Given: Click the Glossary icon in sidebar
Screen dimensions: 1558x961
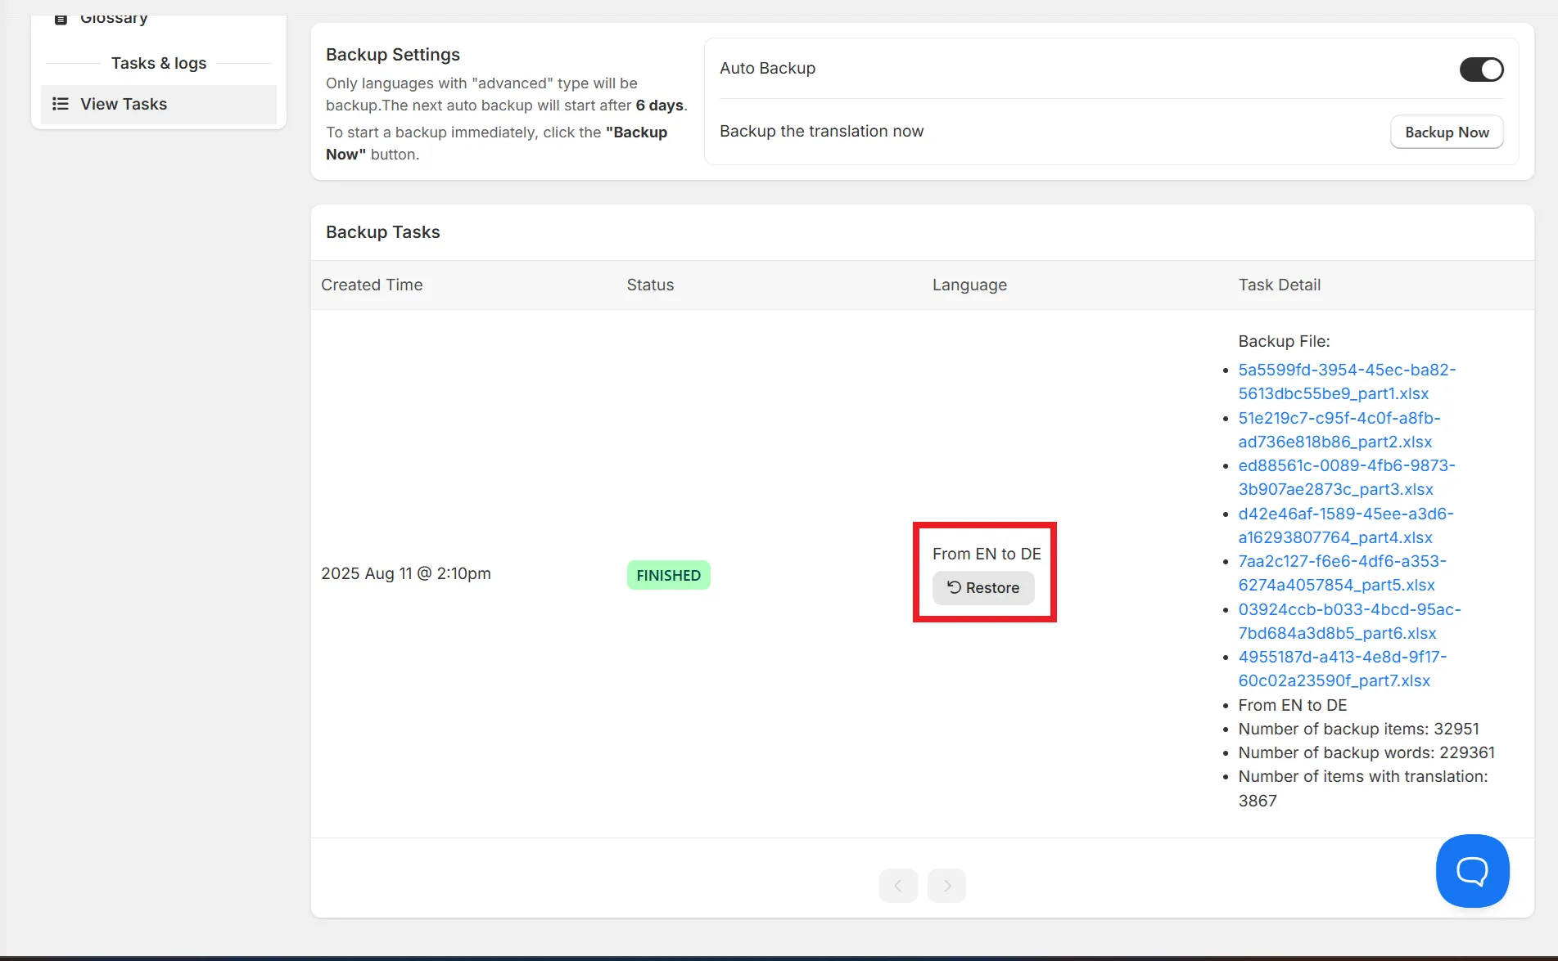Looking at the screenshot, I should click(61, 20).
